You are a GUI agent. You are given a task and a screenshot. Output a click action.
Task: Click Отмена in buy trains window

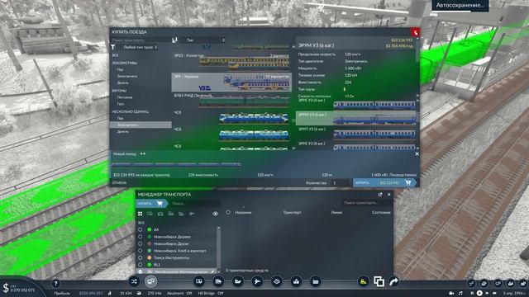[x=119, y=183]
